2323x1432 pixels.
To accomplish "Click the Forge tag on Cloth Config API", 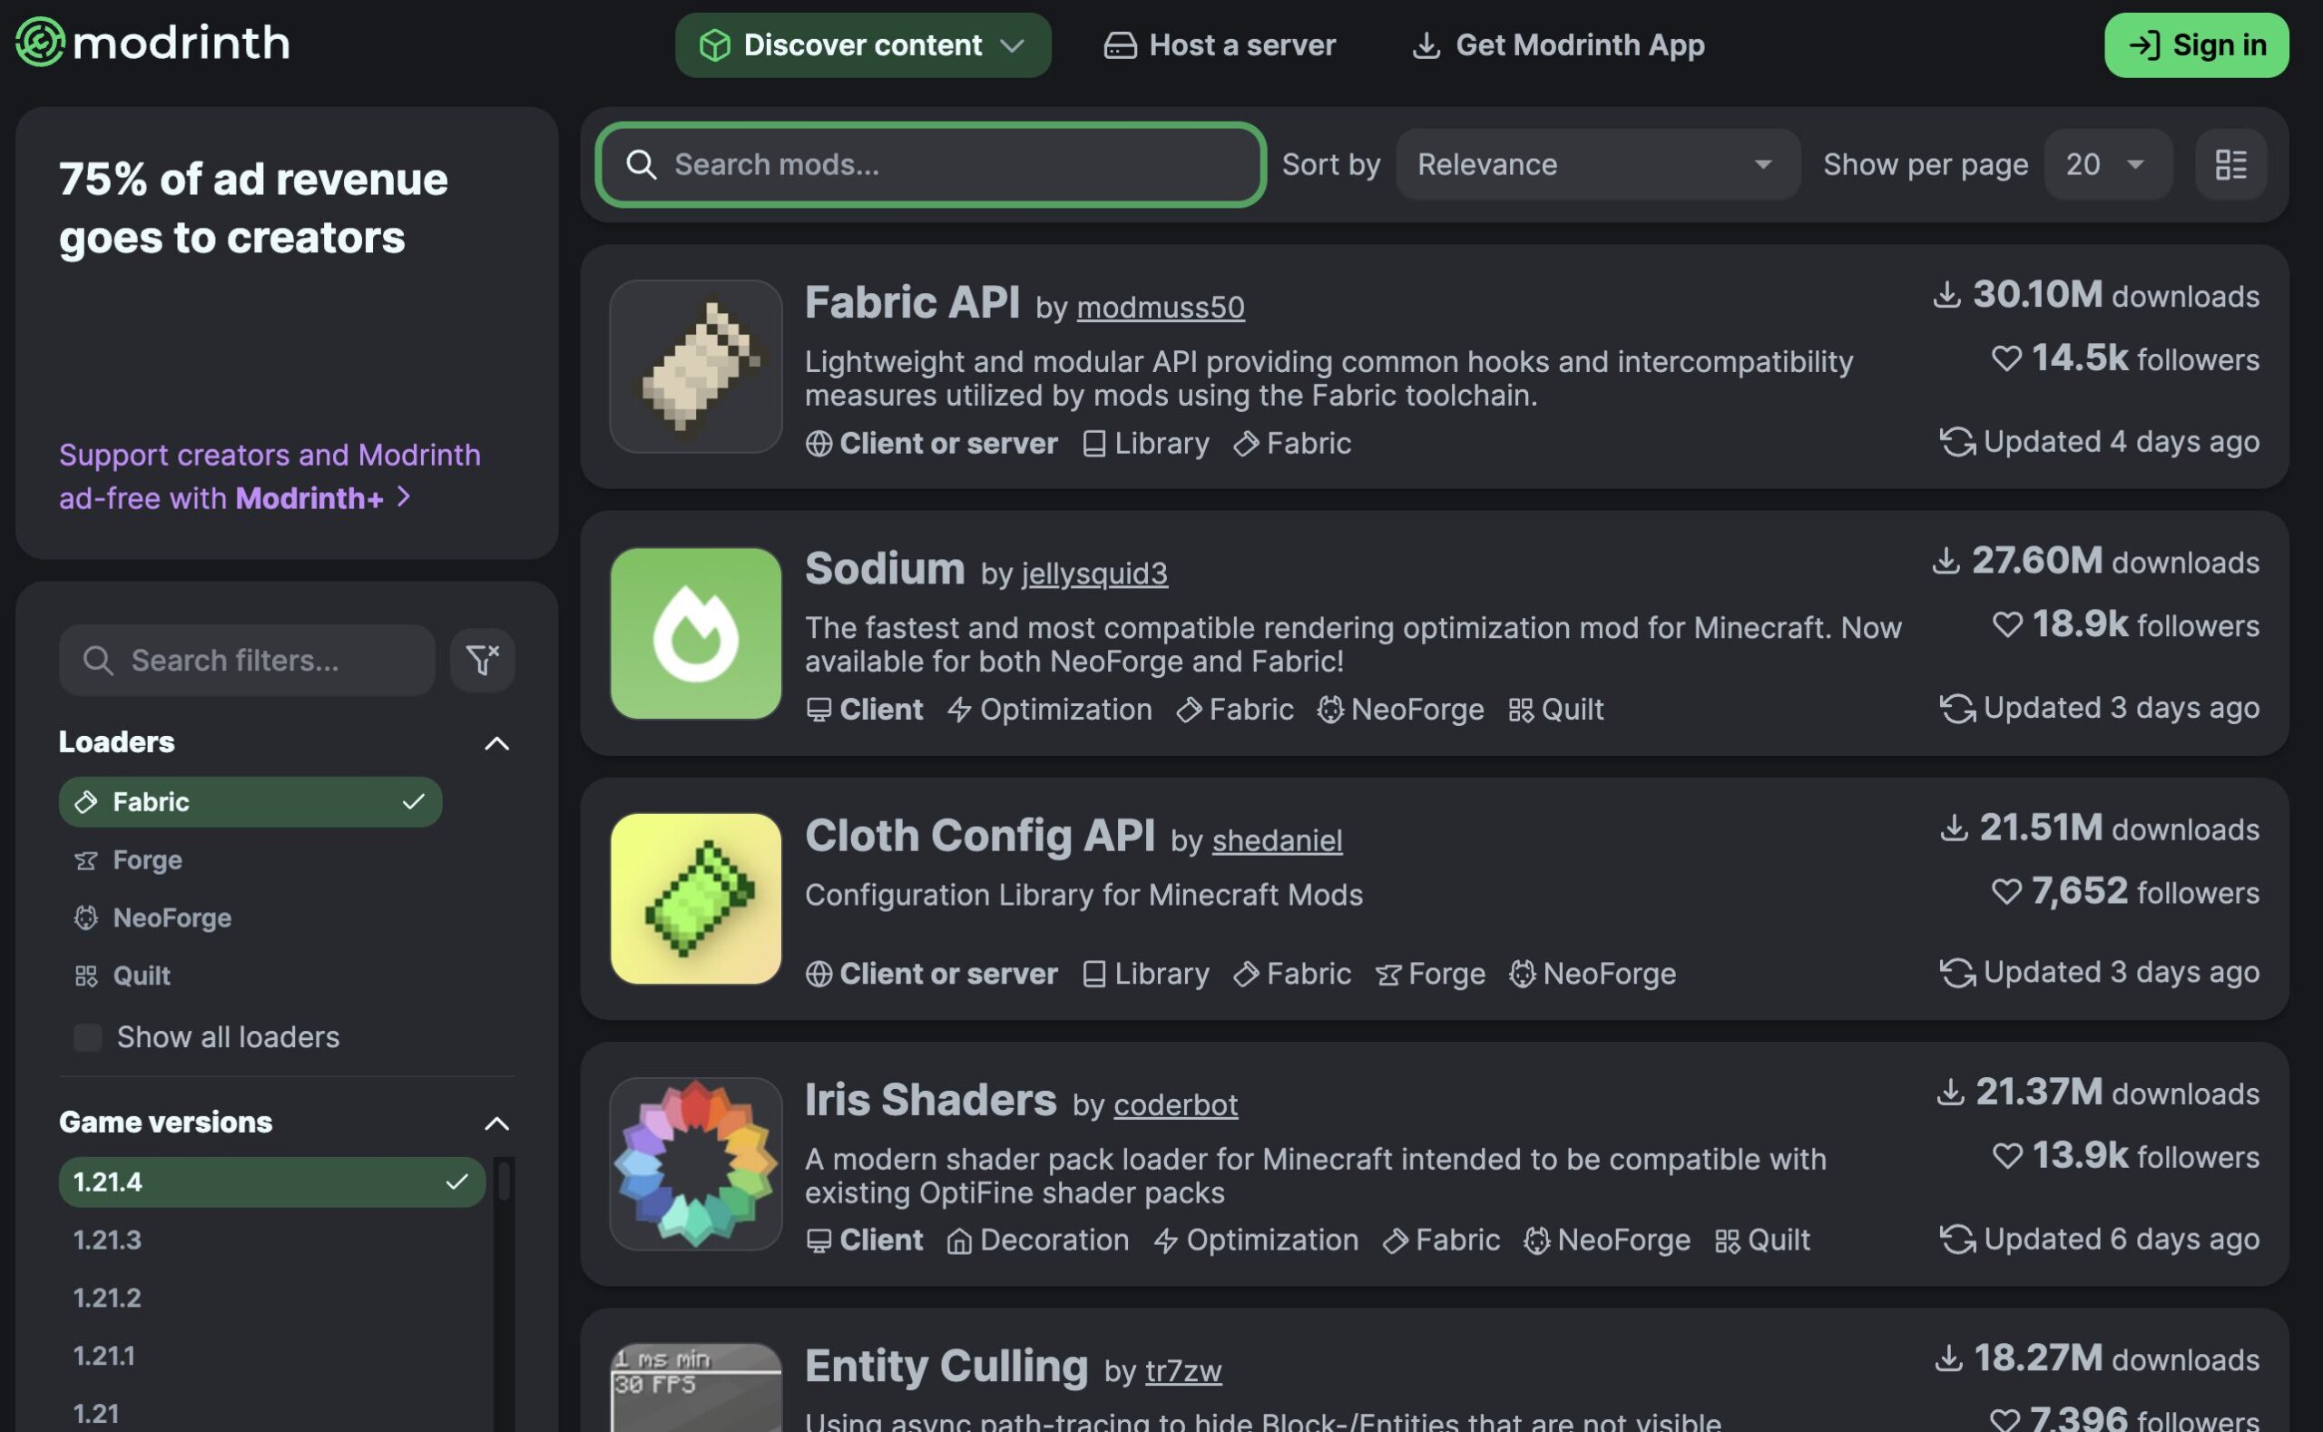I will [1430, 974].
